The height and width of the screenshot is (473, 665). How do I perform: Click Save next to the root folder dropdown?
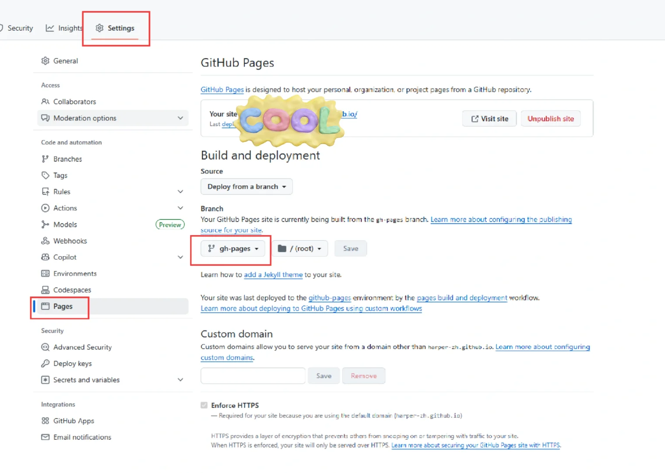pos(351,249)
